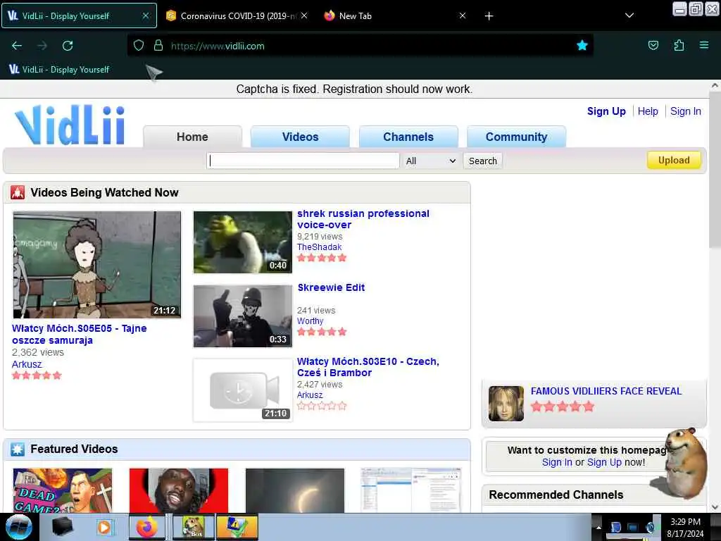Screen dimensions: 721x541
Task: Click the FACE REVEAL star rating
Action: [x=563, y=406]
